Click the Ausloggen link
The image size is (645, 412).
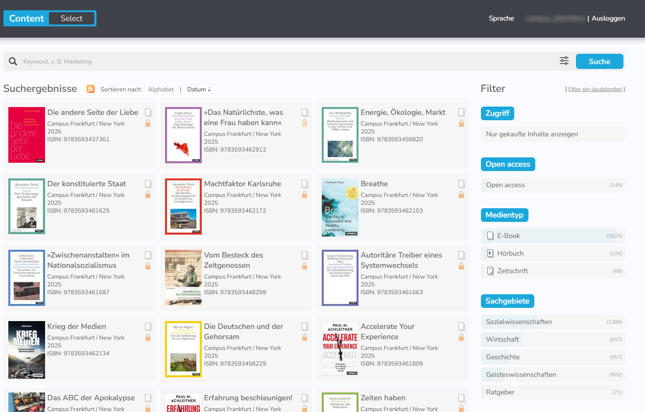click(608, 18)
